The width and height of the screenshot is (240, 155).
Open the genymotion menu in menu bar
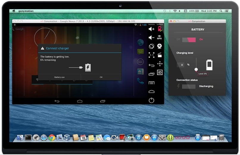click(x=26, y=11)
